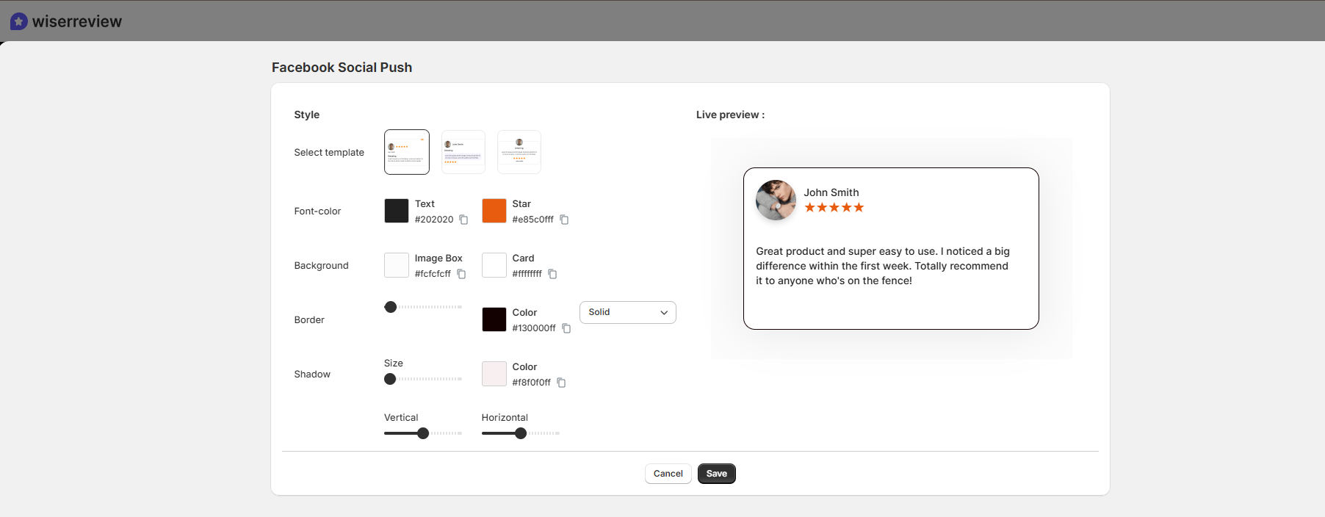Select the second review template thumbnail
Screen dimensions: 1325x517
tap(463, 152)
